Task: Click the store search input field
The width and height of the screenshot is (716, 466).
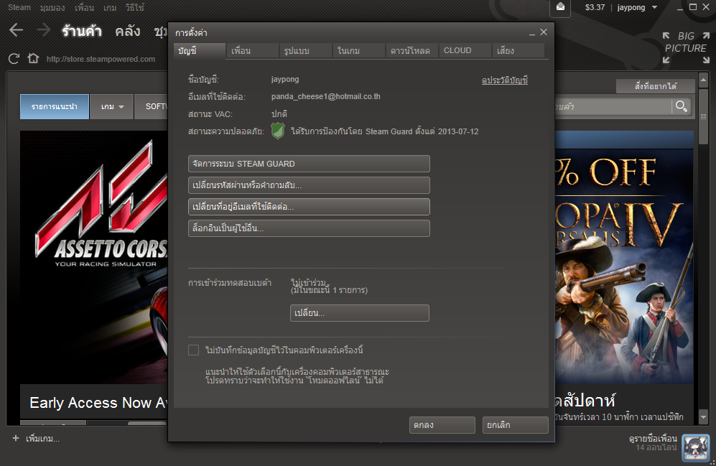Action: pos(612,106)
